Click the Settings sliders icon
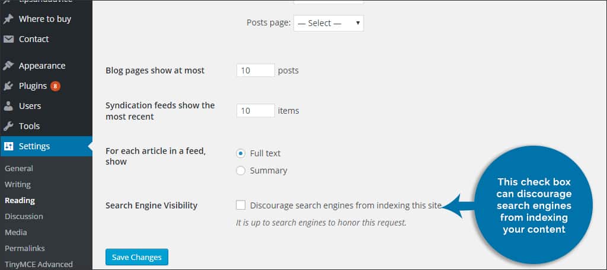Viewport: 607px width, 270px height. pos(8,146)
